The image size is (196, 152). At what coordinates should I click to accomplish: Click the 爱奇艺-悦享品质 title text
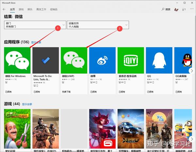127,76
